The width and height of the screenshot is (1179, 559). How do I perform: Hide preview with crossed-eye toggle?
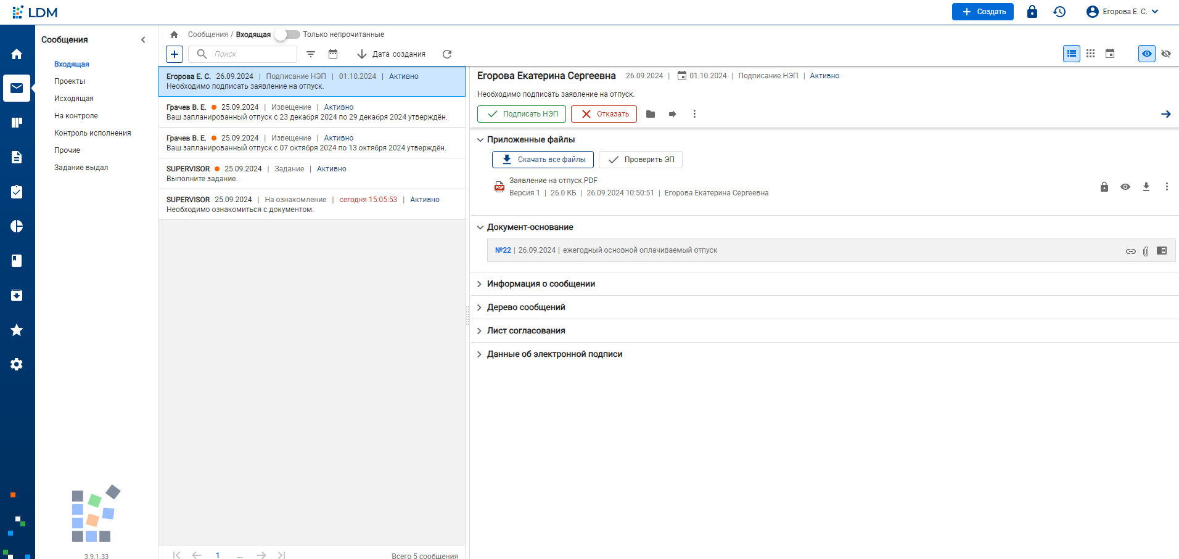(1165, 54)
